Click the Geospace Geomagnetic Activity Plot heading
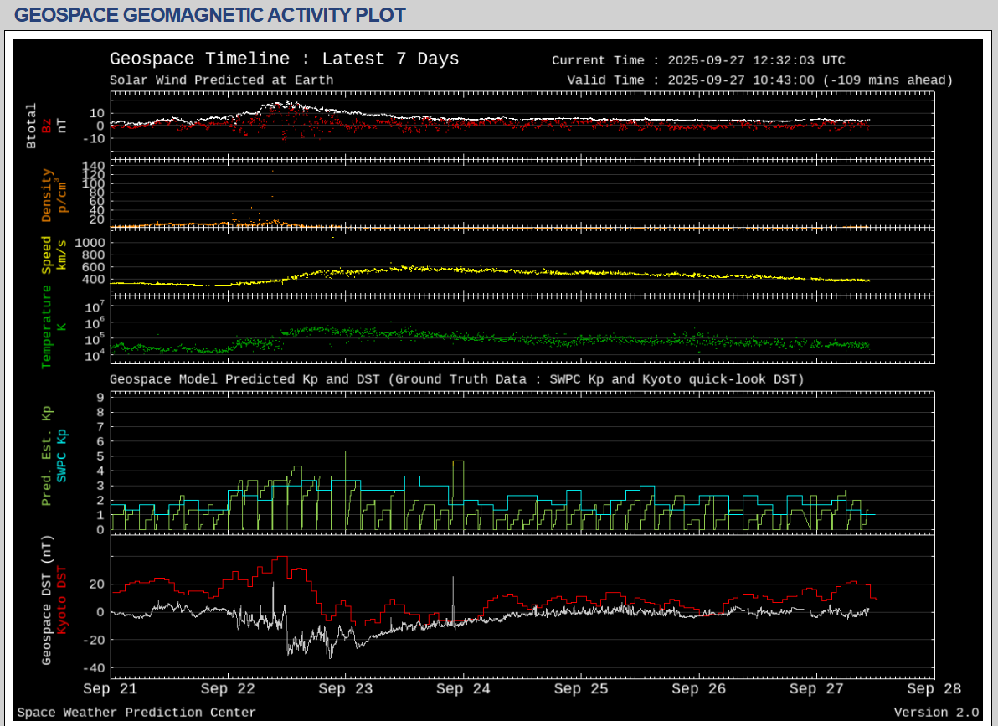The width and height of the screenshot is (998, 726). 210,15
